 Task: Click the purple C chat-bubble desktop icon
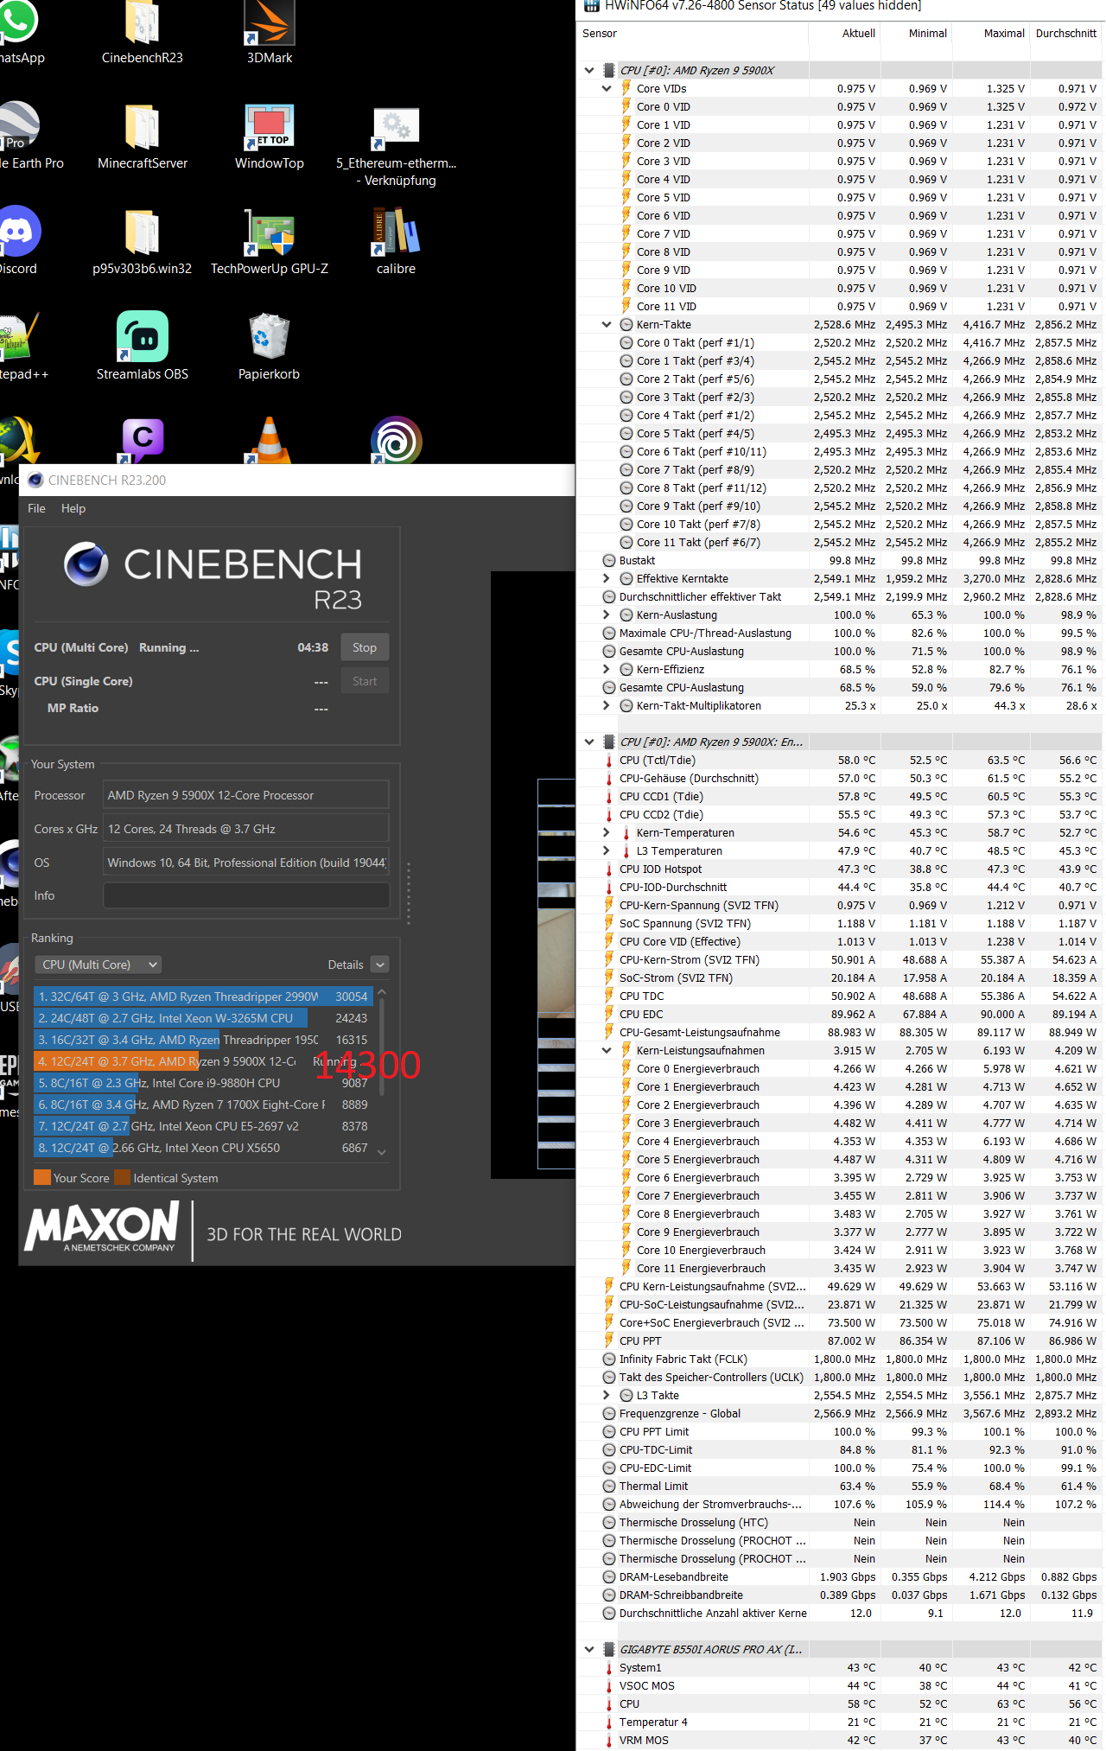[142, 441]
